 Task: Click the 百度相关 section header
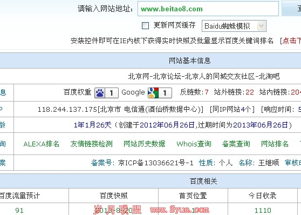pos(203,181)
